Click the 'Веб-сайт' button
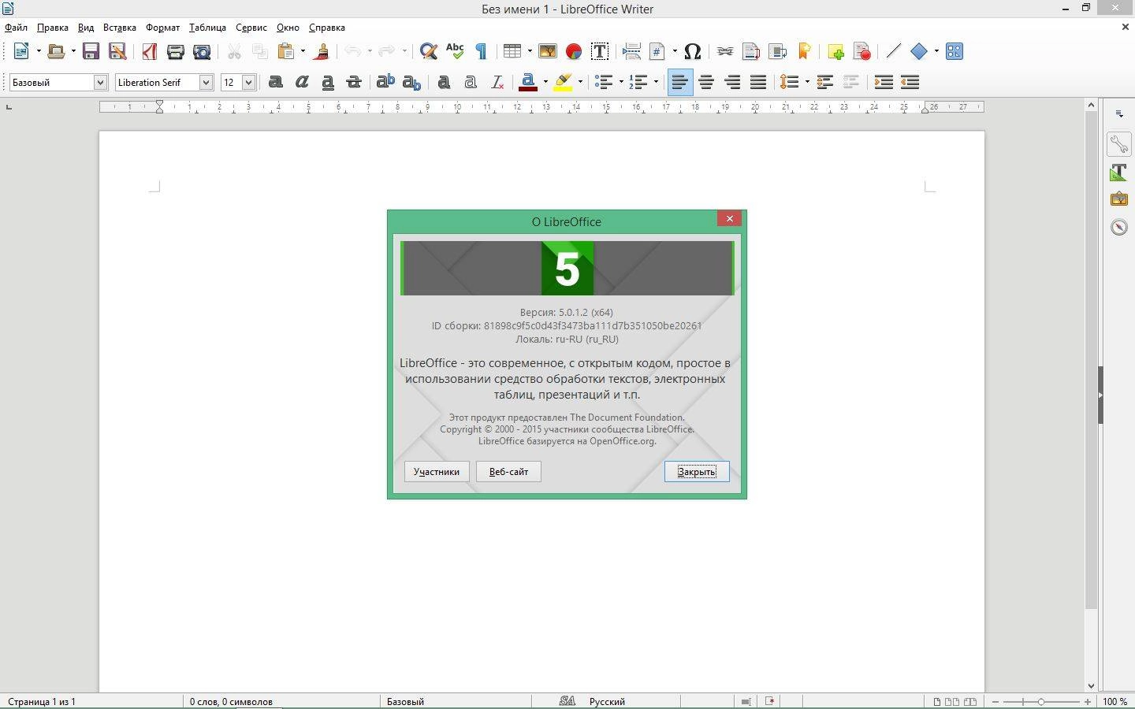Viewport: 1135px width, 709px height. (x=508, y=471)
